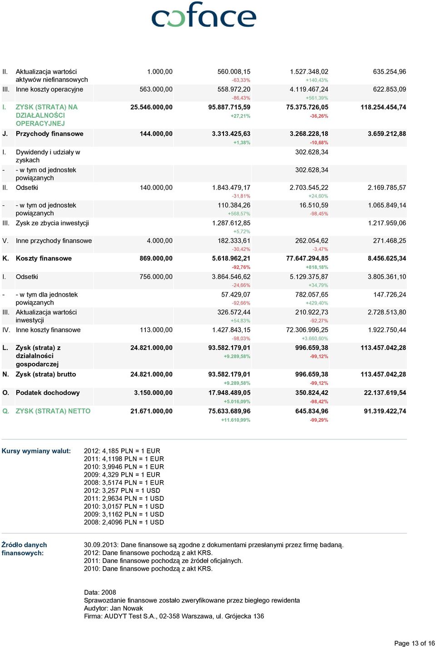Select the '2011: Dane finansowe pochodzą ze źródeł oficjalnych' line
Image resolution: width=436 pixels, height=647 pixels.
tap(163, 561)
